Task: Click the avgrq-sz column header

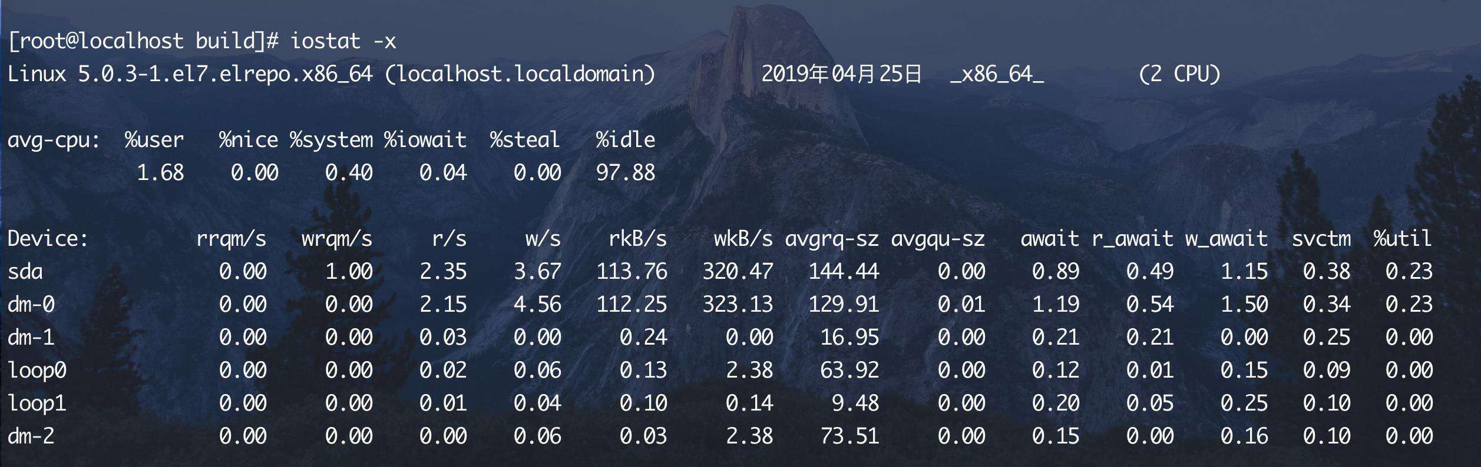Action: point(832,240)
